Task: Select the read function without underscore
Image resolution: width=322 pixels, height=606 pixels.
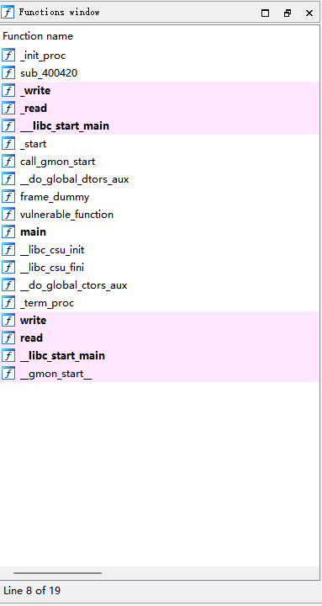Action: [x=31, y=338]
